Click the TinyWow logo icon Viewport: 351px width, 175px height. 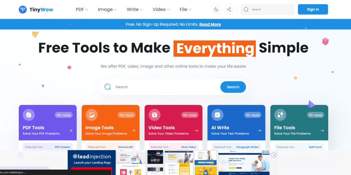point(23,9)
